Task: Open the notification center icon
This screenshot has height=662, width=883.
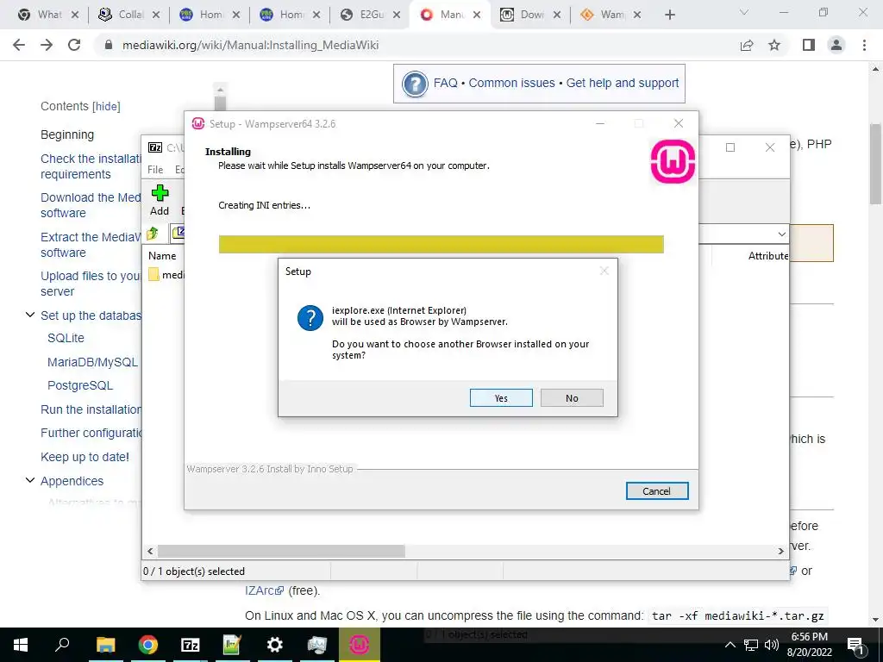Action: pos(856,645)
